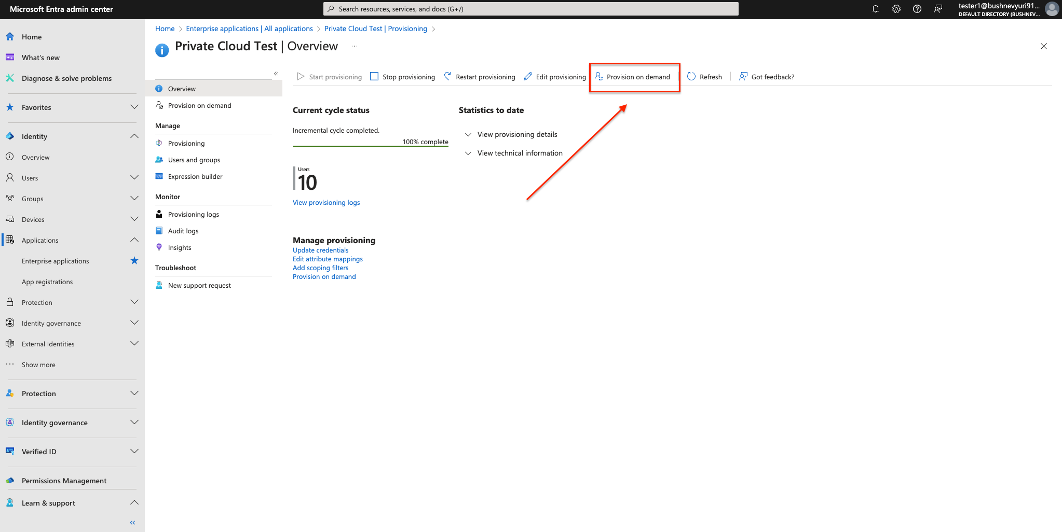
Task: Click the search resources input field
Action: 530,9
